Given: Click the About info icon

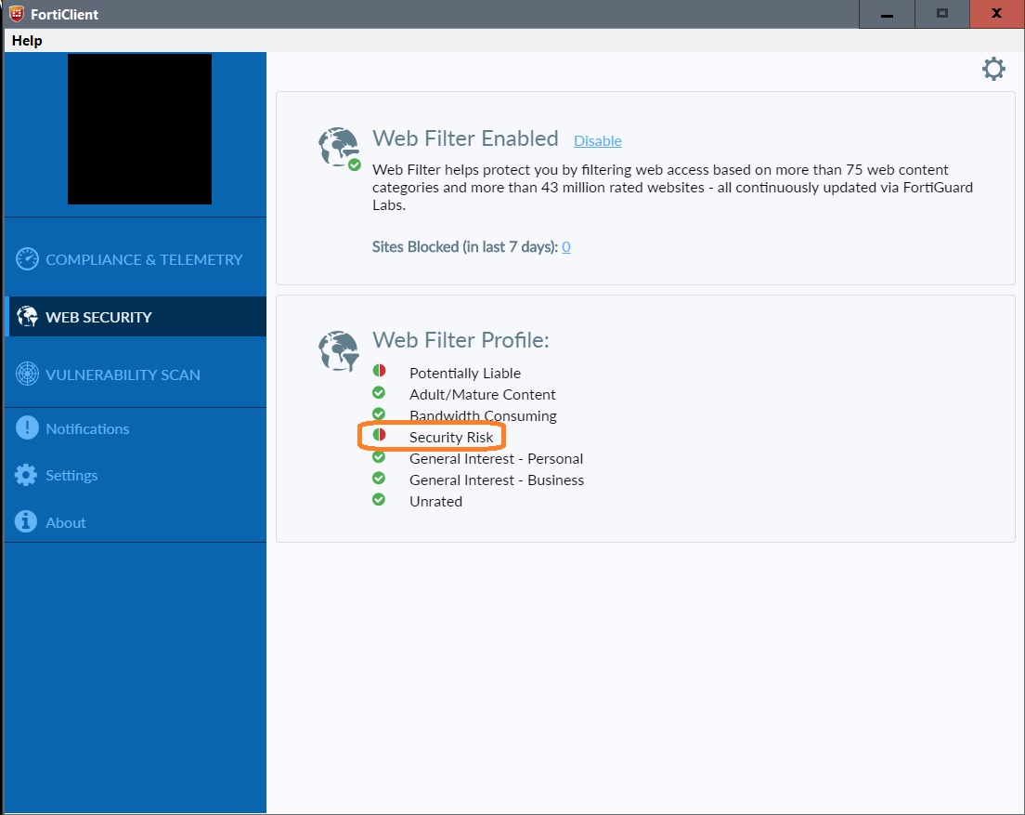Looking at the screenshot, I should tap(26, 521).
